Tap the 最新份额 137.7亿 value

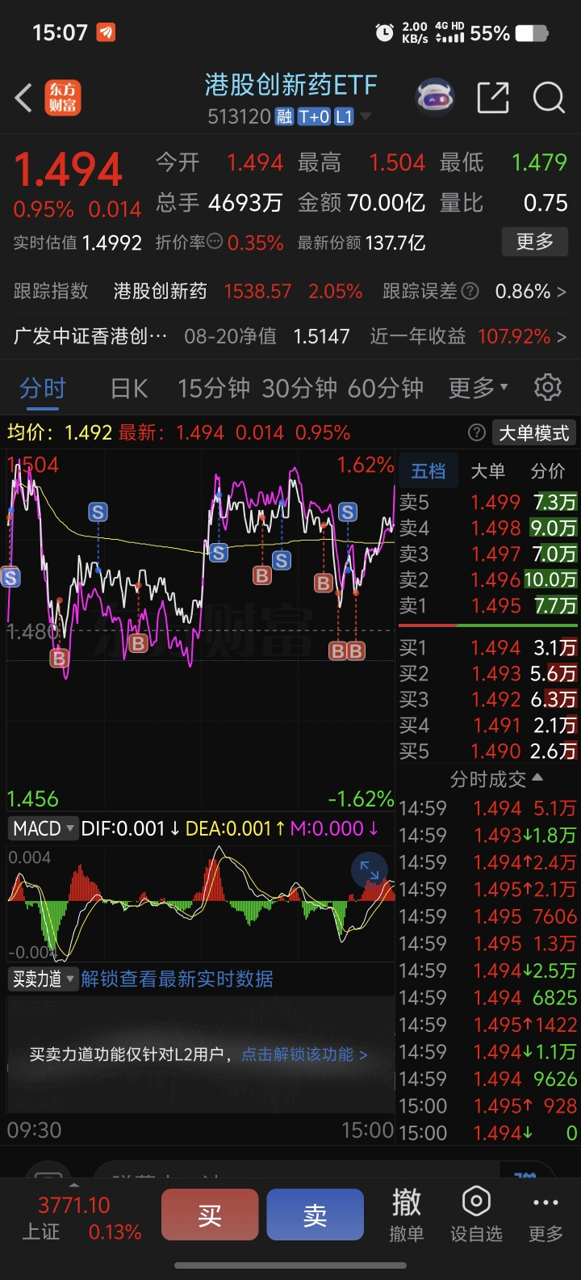(x=394, y=242)
